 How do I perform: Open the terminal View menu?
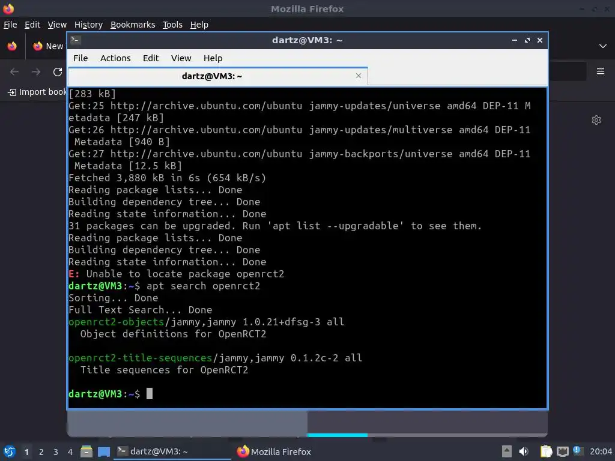[x=181, y=58]
